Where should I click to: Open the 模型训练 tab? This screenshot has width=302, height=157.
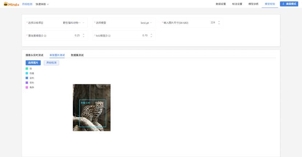pos(253,4)
